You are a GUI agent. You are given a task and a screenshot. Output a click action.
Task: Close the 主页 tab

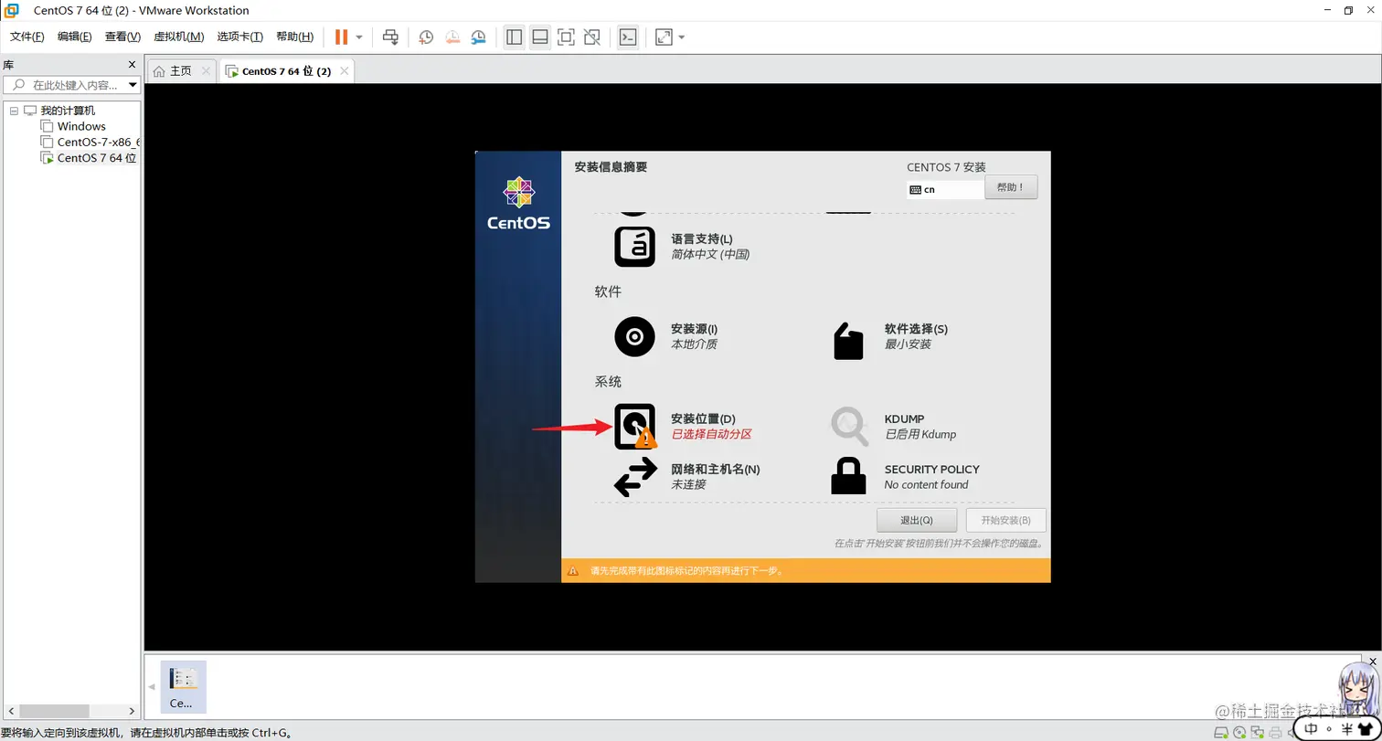(206, 70)
